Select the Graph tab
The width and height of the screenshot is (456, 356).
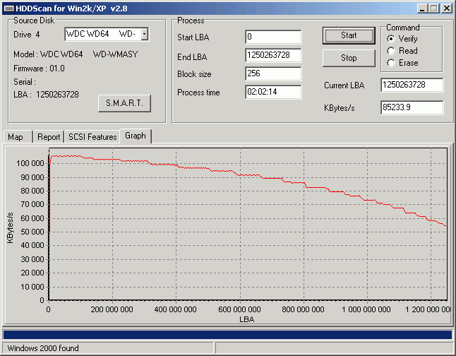[x=136, y=136]
